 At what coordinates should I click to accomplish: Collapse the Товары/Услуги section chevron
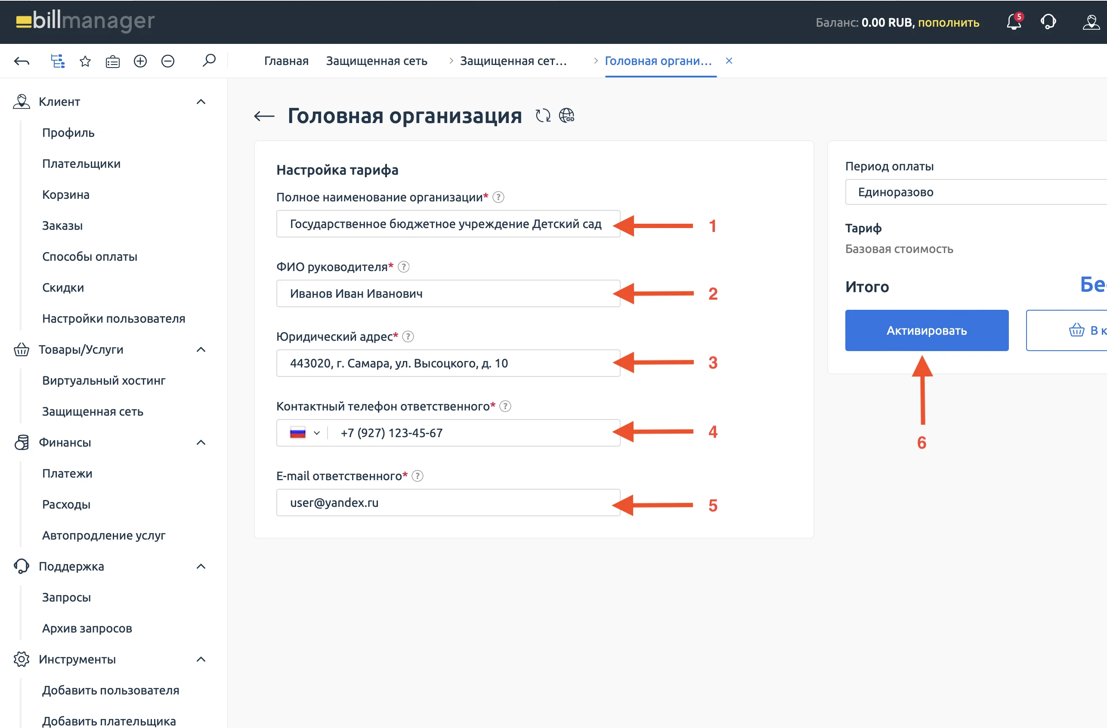(201, 350)
